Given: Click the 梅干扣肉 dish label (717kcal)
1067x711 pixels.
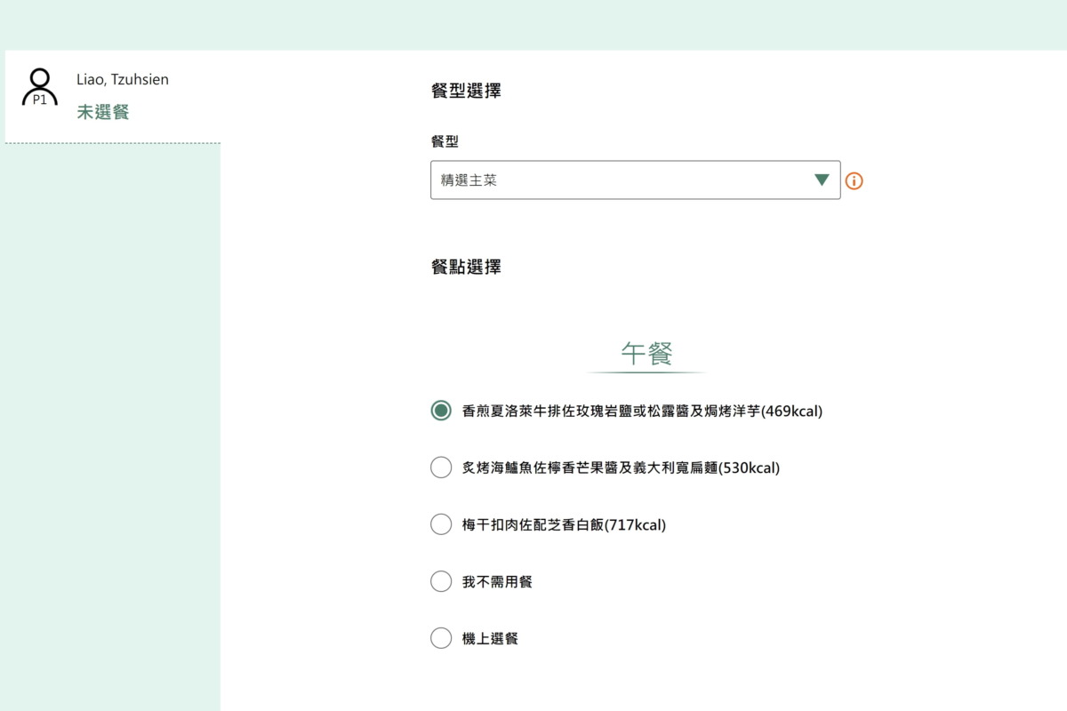Looking at the screenshot, I should pyautogui.click(x=564, y=524).
